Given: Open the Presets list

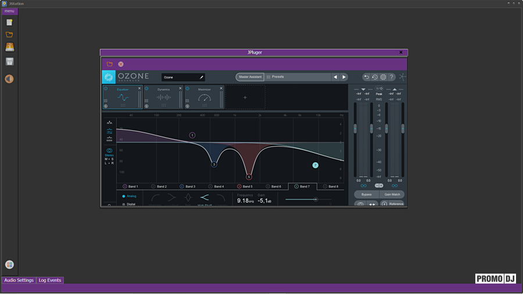Looking at the screenshot, I should tap(298, 77).
